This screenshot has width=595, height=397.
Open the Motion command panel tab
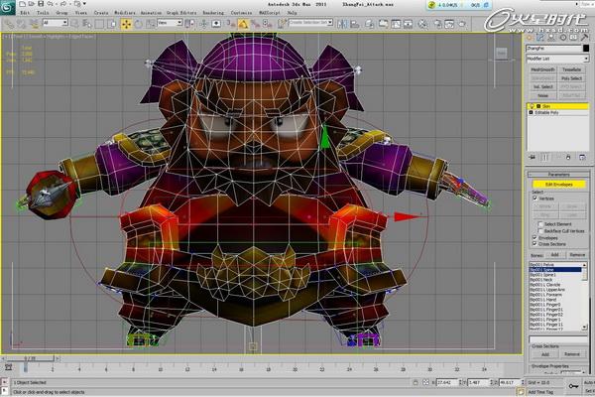pos(562,38)
